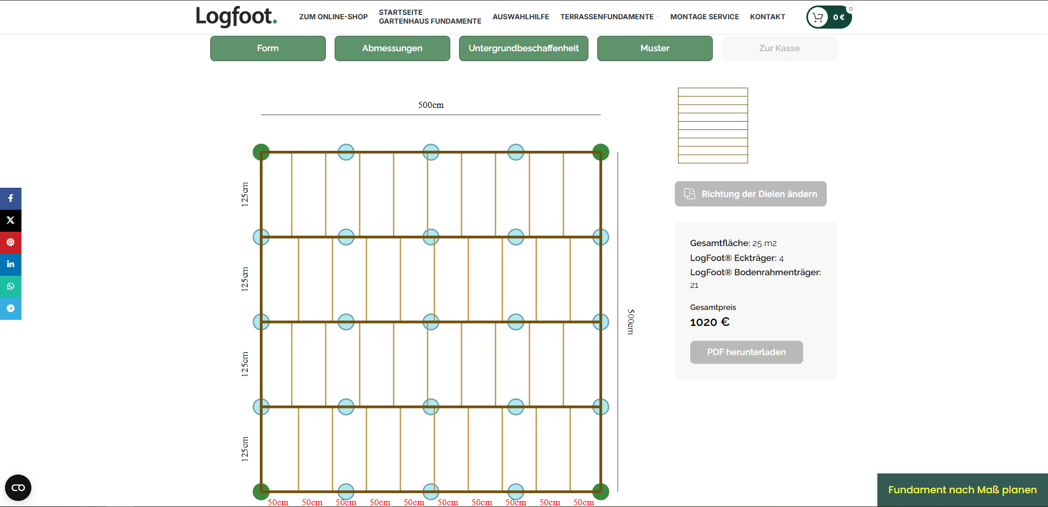Click the vertical 500cm height label
The width and height of the screenshot is (1048, 507).
[631, 321]
